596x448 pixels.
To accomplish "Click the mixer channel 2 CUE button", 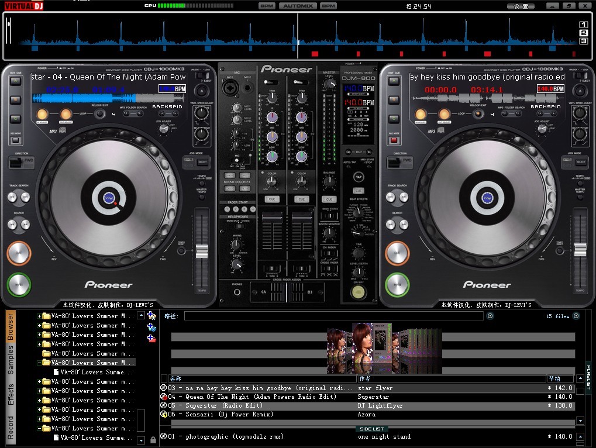I will pos(301,199).
